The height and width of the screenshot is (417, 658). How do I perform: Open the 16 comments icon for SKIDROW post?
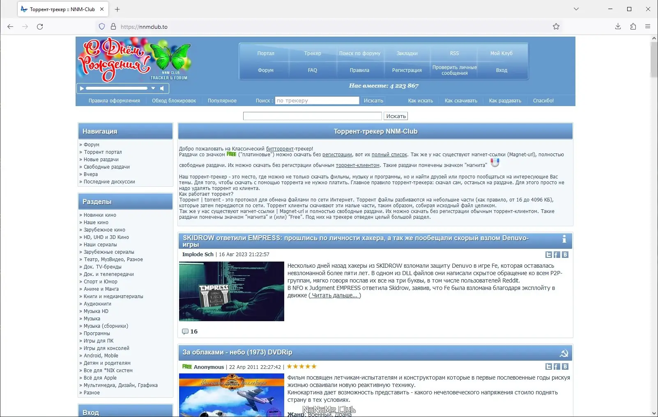pos(185,331)
